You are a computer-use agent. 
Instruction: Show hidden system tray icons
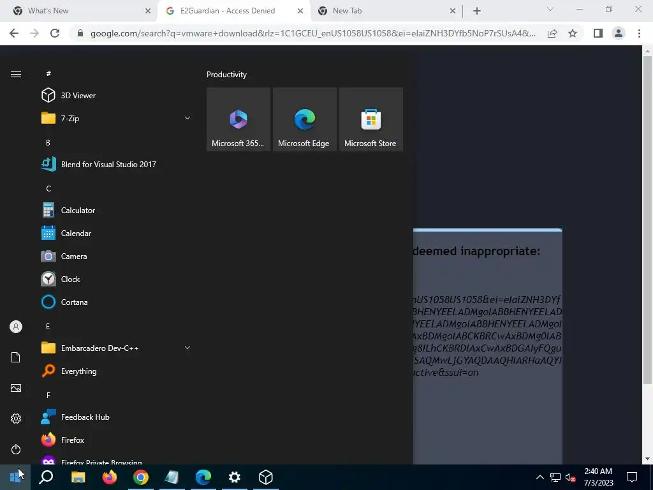coord(539,477)
